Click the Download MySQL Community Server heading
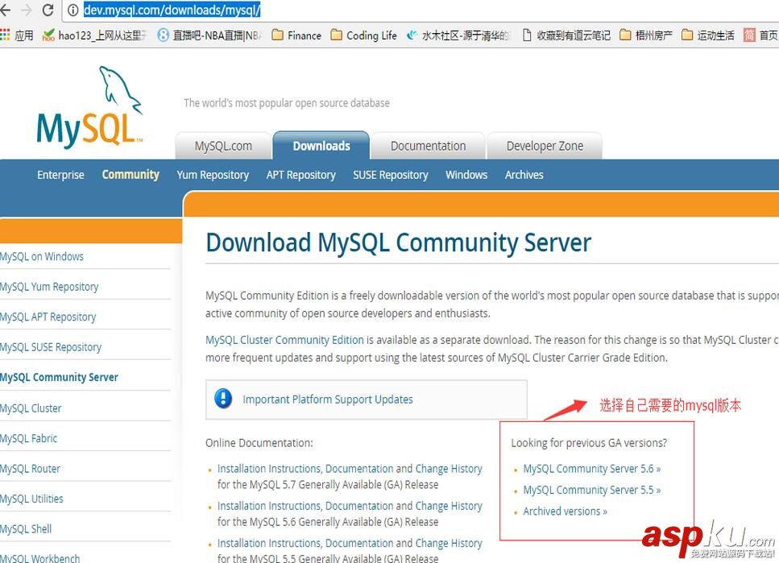Viewport: 779px width, 563px height. (399, 243)
